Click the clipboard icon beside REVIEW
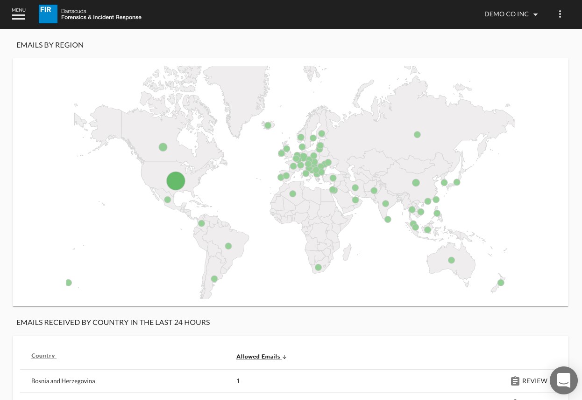 (515, 381)
